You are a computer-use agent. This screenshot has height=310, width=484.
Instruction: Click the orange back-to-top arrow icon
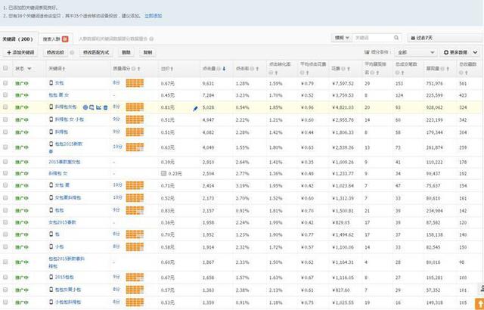point(480,304)
